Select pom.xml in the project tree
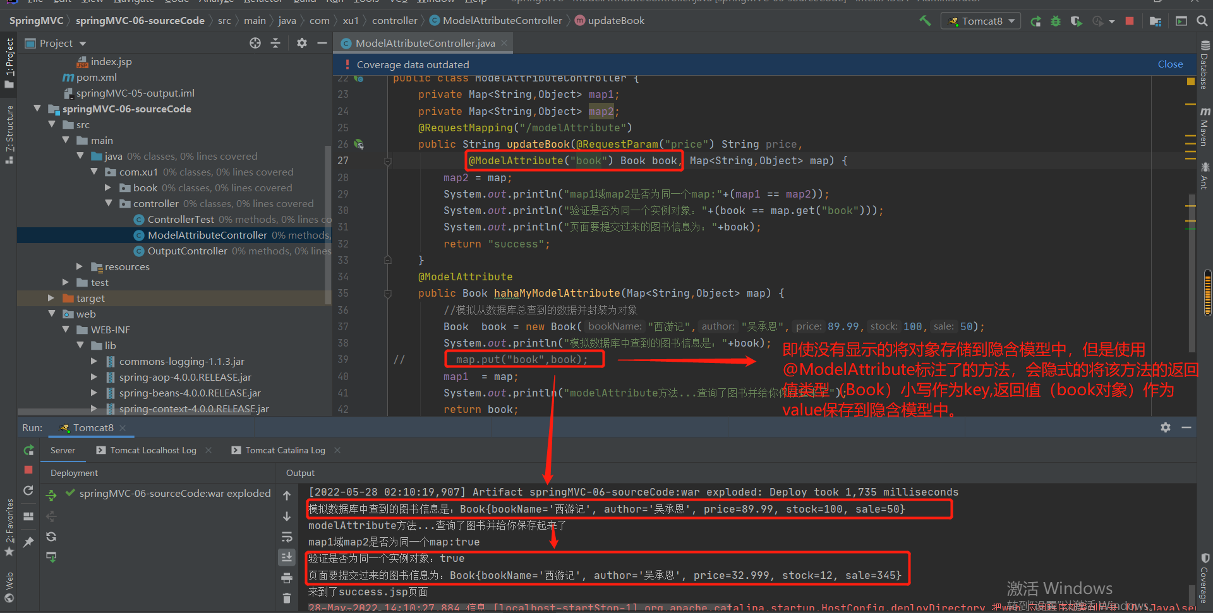 (x=90, y=77)
